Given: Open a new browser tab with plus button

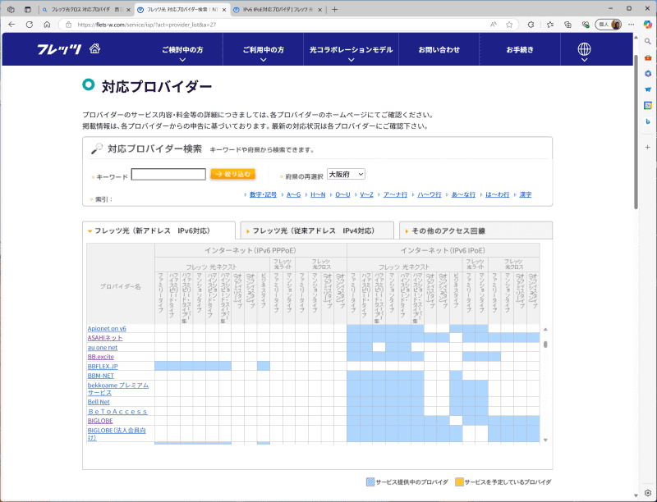Looking at the screenshot, I should coord(334,9).
